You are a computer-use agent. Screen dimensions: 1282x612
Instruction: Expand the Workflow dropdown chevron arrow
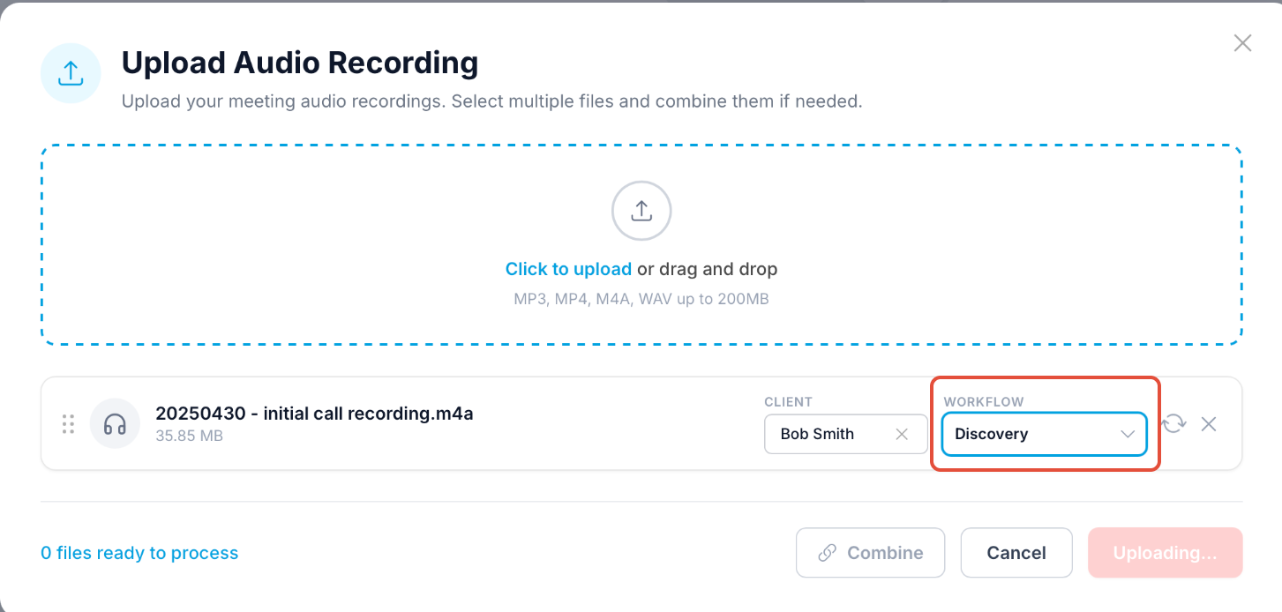click(1127, 434)
